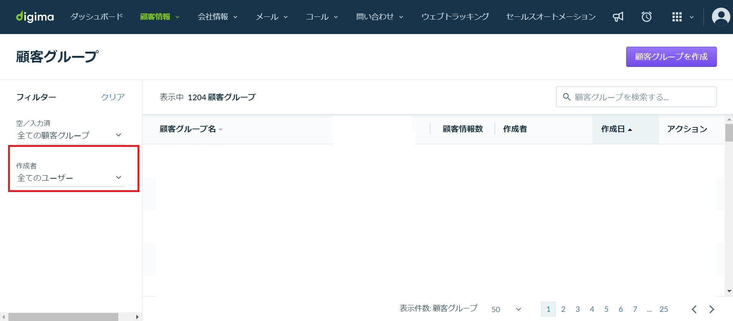This screenshot has width=733, height=321.
Task: Go to セールスオートメーション
Action: [x=551, y=17]
